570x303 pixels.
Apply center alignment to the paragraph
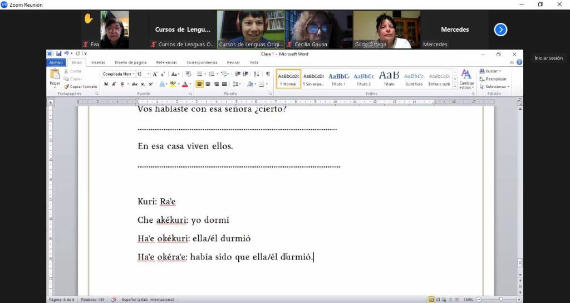[x=208, y=84]
